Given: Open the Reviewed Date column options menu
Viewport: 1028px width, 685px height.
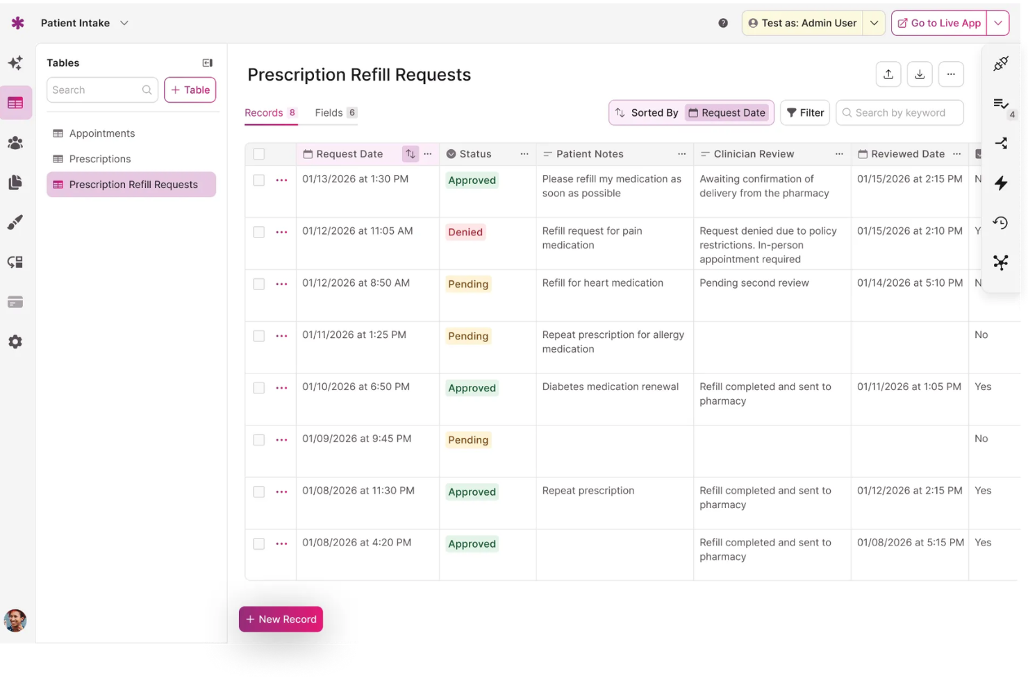Looking at the screenshot, I should (957, 154).
